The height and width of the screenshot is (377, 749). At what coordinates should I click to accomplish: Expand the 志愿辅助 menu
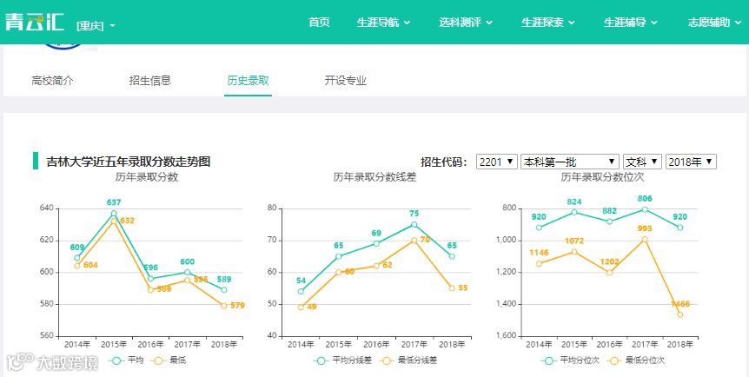pyautogui.click(x=714, y=23)
